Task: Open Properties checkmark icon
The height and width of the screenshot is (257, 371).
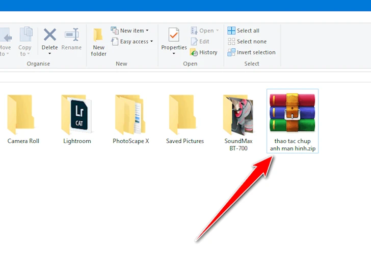Action: tap(174, 35)
